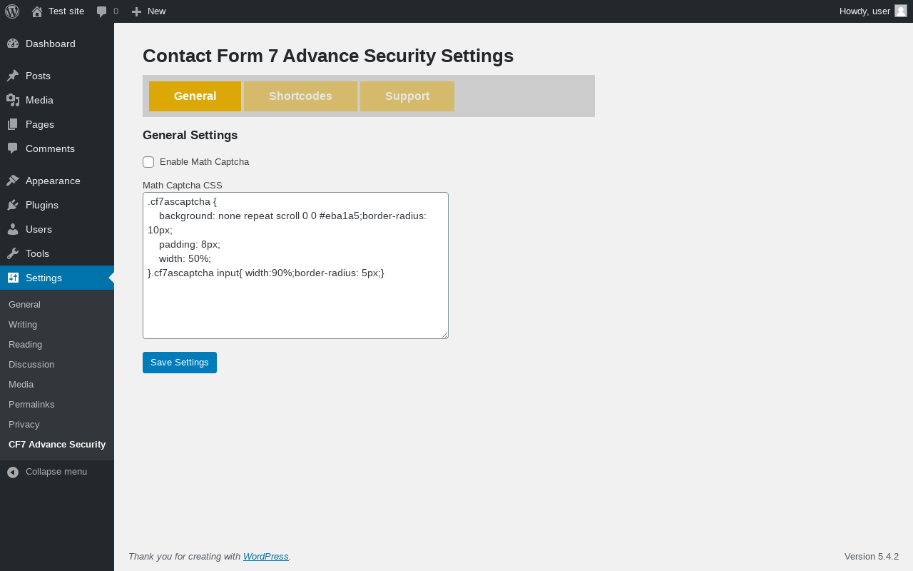
Task: Open the Tools menu item
Action: click(x=57, y=253)
